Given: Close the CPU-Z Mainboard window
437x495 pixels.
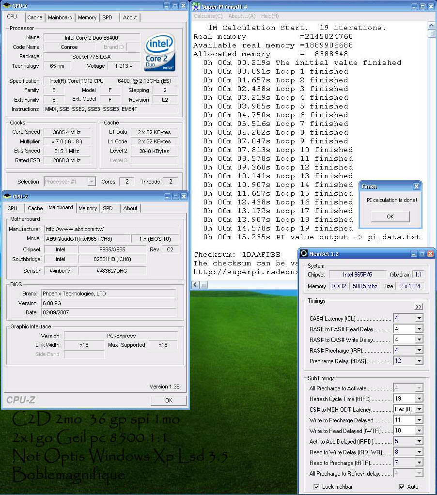Looking at the screenshot, I should pos(184,196).
